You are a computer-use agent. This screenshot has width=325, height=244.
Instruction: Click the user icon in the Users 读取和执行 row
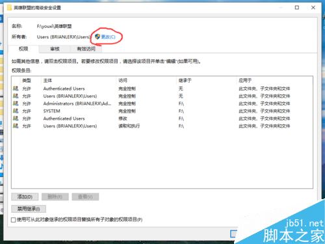(x=16, y=126)
